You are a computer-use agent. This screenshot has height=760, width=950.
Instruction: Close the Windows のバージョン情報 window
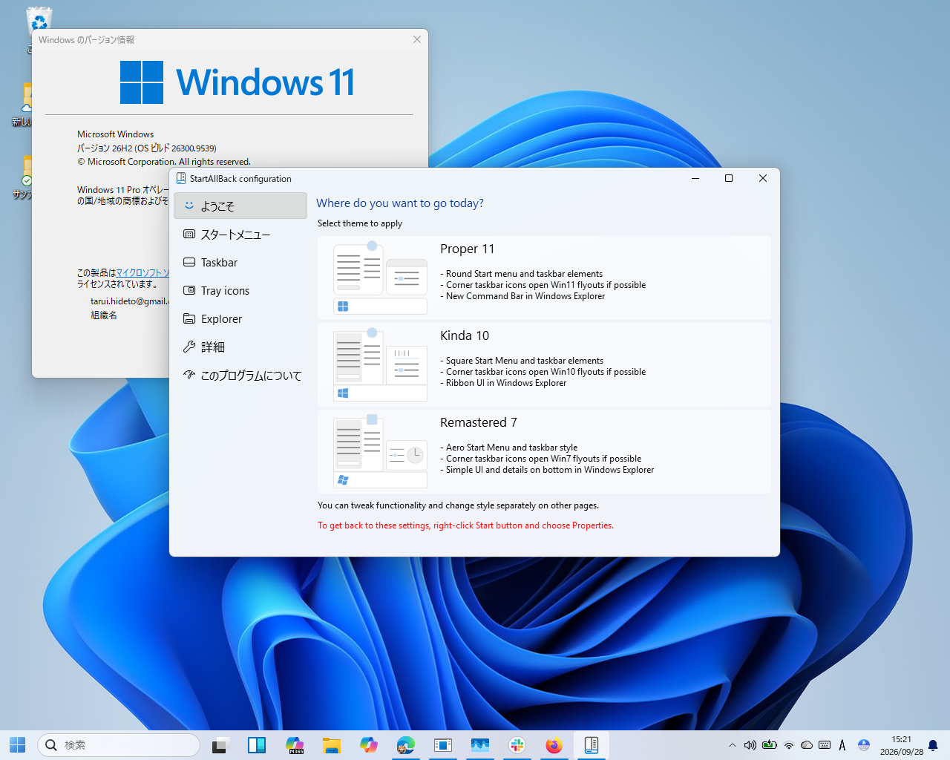(x=417, y=39)
